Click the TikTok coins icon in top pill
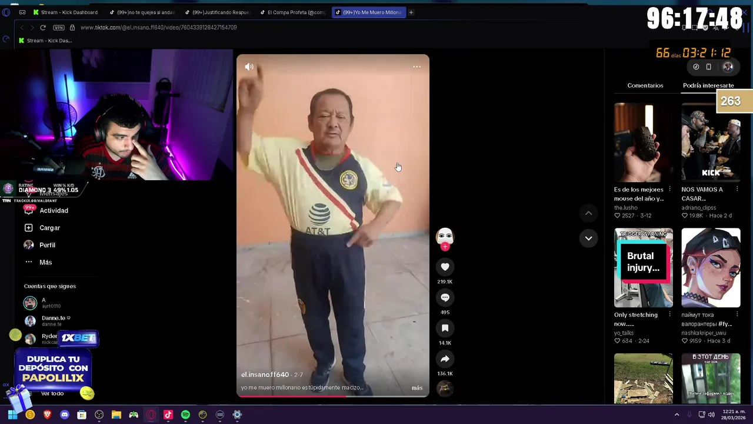Image resolution: width=753 pixels, height=424 pixels. click(x=696, y=67)
